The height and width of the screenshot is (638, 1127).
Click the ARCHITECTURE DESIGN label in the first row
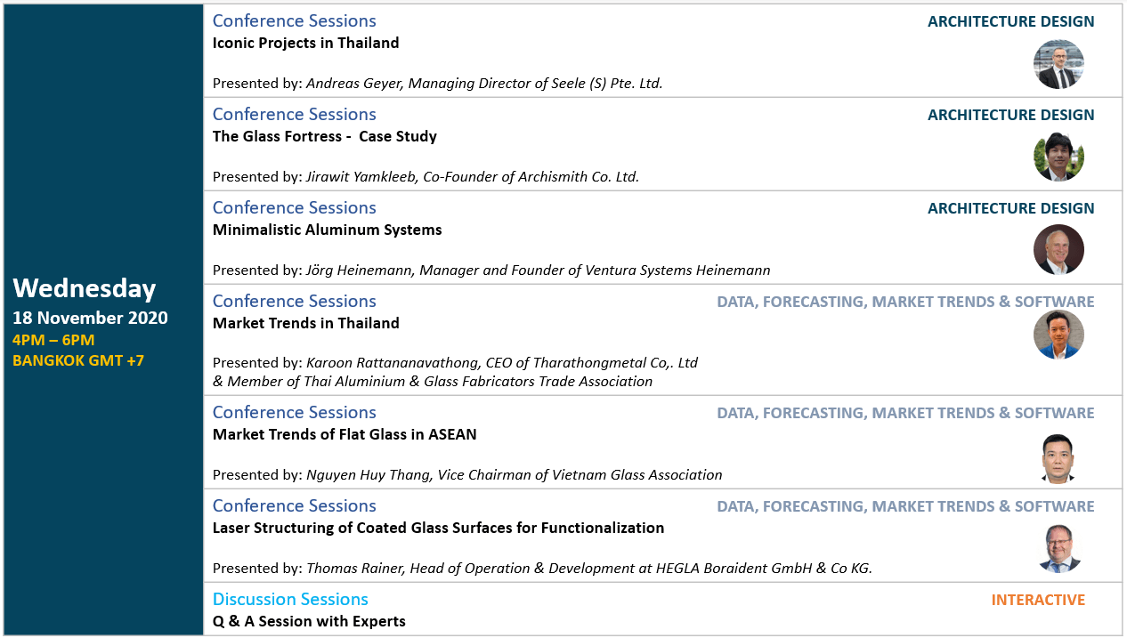[x=1010, y=21]
